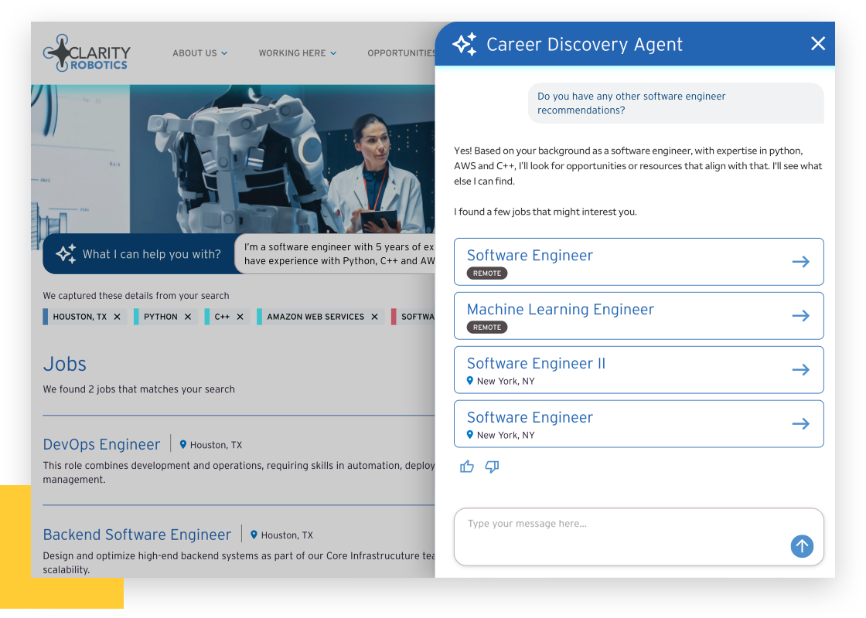866x618 pixels.
Task: Remove the Houston, TX filter tag
Action: (117, 317)
